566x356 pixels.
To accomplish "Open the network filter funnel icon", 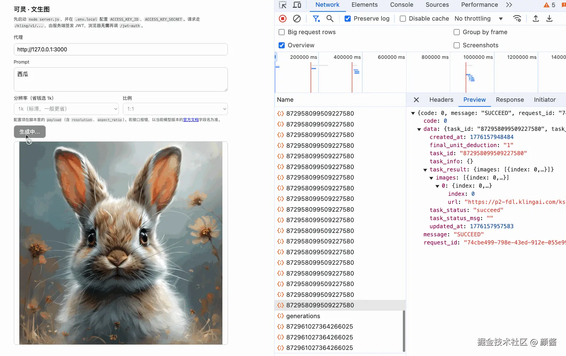I will pyautogui.click(x=316, y=19).
